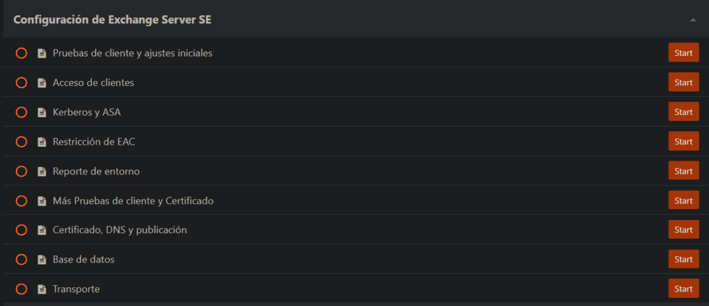Toggle the Reporte de entorno completion circle
Image resolution: width=709 pixels, height=306 pixels.
tap(21, 171)
